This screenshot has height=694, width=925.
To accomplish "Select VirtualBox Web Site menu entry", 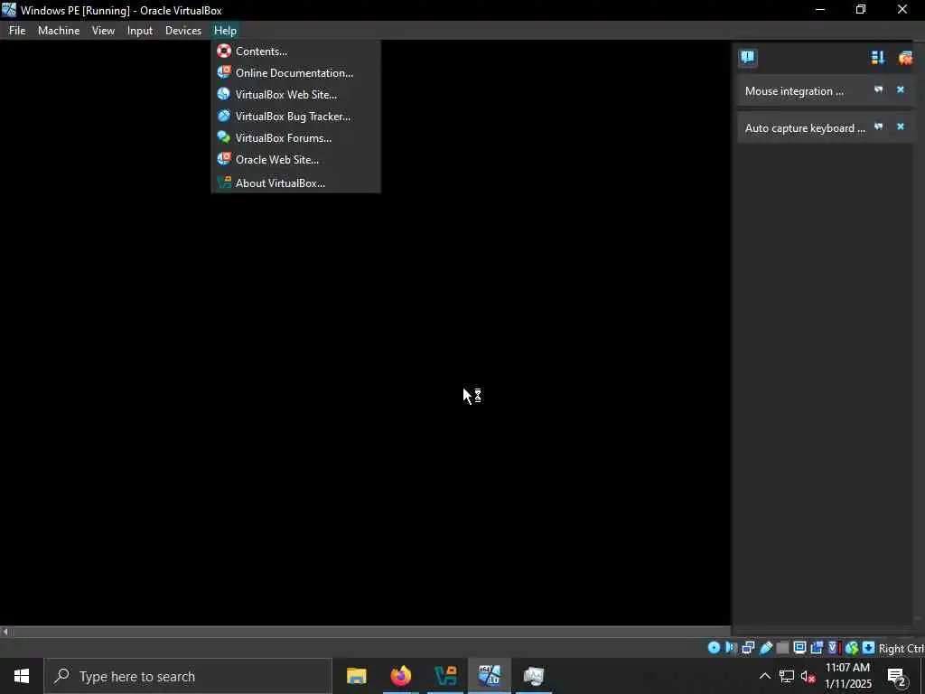I will 295,94.
